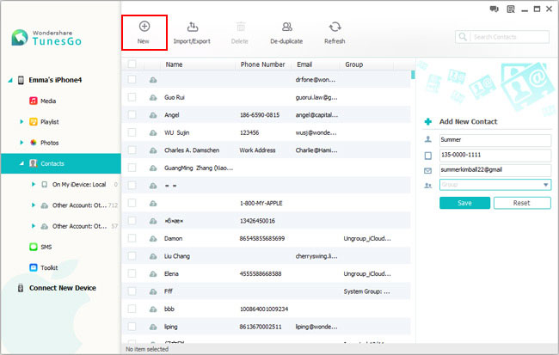Click the On My iDevice: Local device icon

[44, 184]
